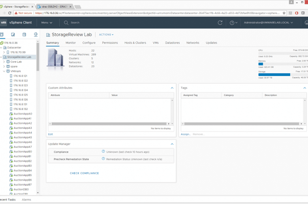
Task: Click the browser address bar URL
Action: [x=157, y=13]
